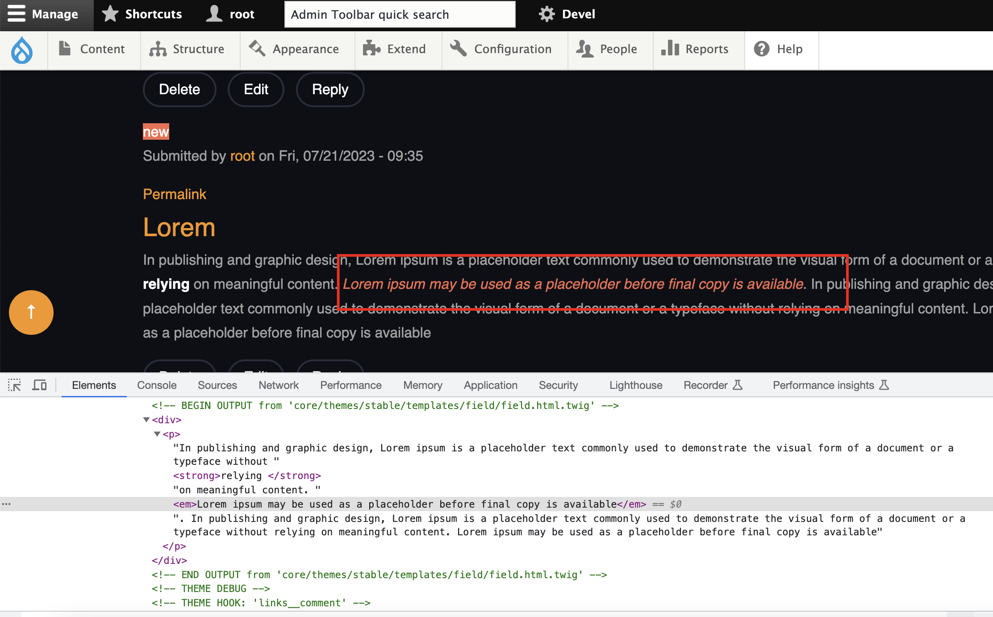
Task: Open the Drupal home logo icon
Action: (22, 50)
